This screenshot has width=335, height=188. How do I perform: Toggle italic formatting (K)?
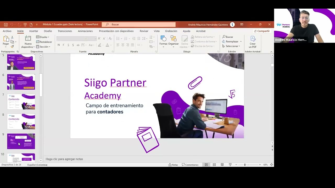tap(64, 45)
